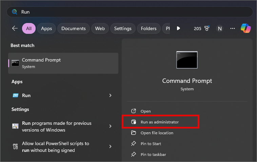Expand the Run app chevron

(x=110, y=95)
